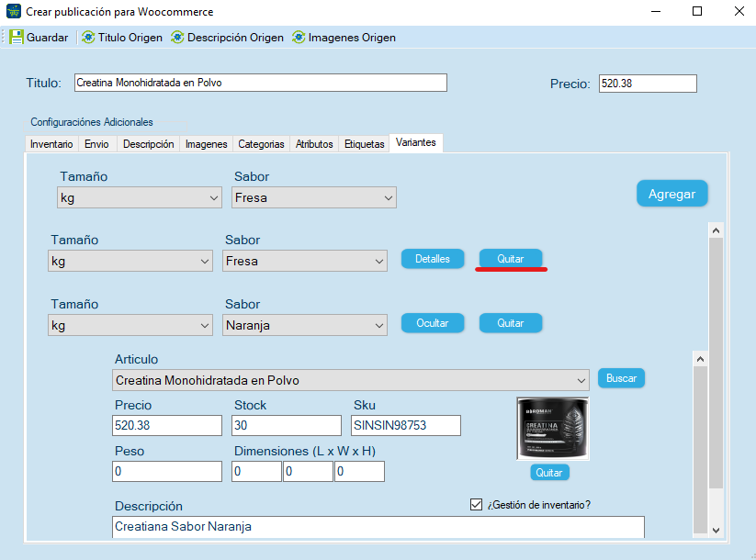Click the inner details scrollbar thumb
Screen dimensions: 756x560
pos(700,449)
